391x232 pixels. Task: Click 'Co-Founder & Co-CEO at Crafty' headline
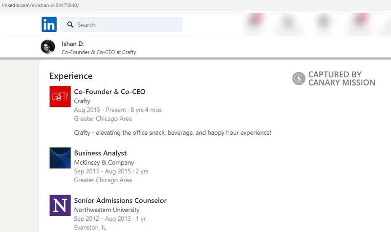tap(99, 52)
